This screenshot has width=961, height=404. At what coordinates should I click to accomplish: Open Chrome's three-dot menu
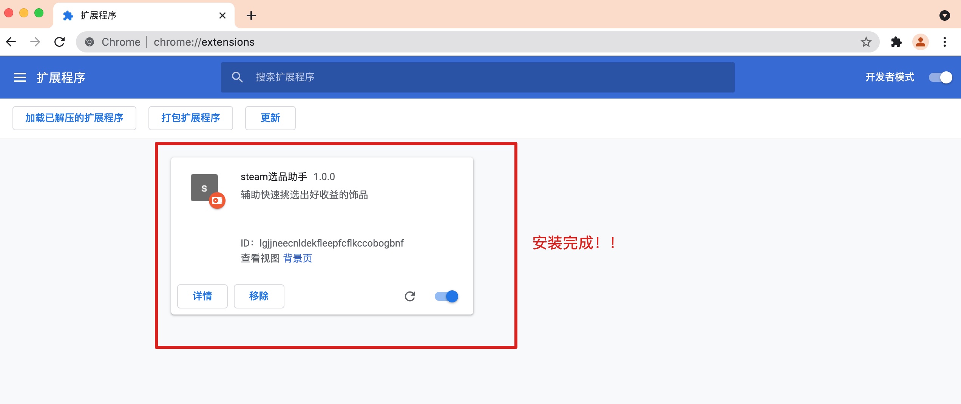[x=944, y=42]
